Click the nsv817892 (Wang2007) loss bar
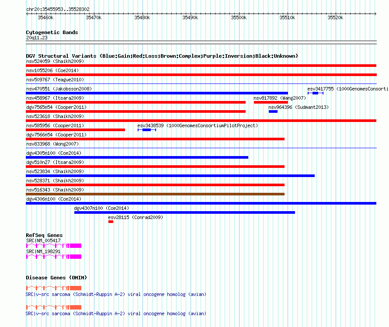Viewport: 389px width, 327px height. [x=271, y=102]
